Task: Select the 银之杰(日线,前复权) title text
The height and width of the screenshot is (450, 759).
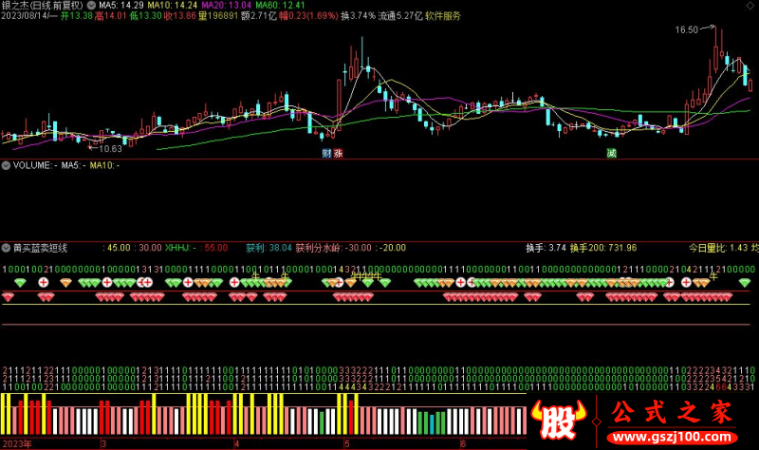Action: point(42,6)
